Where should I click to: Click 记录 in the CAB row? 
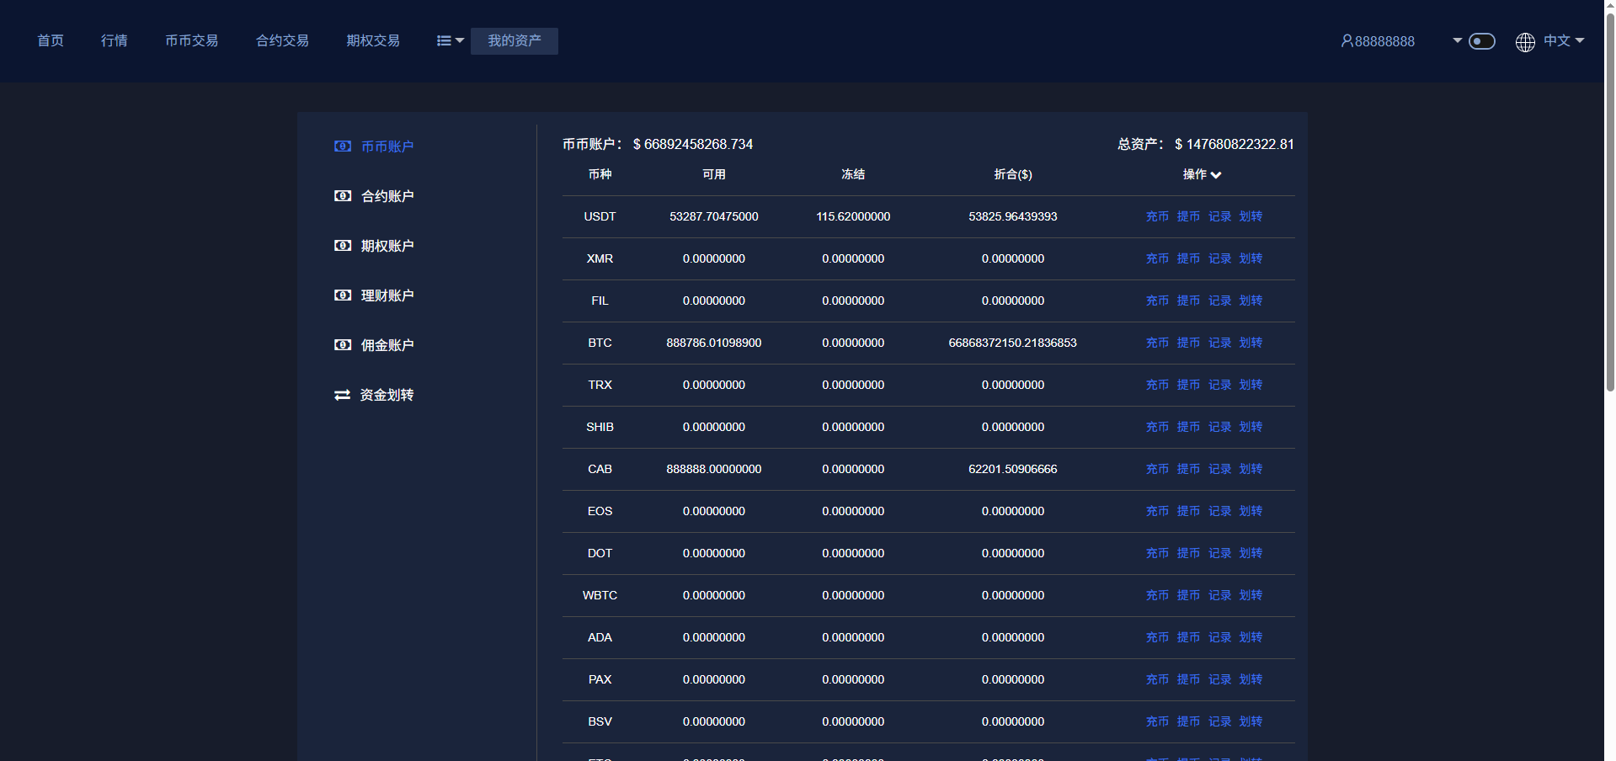(x=1219, y=469)
